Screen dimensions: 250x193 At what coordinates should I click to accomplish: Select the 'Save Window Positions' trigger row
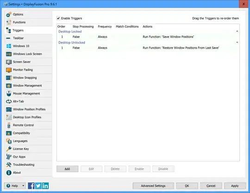click(148, 37)
